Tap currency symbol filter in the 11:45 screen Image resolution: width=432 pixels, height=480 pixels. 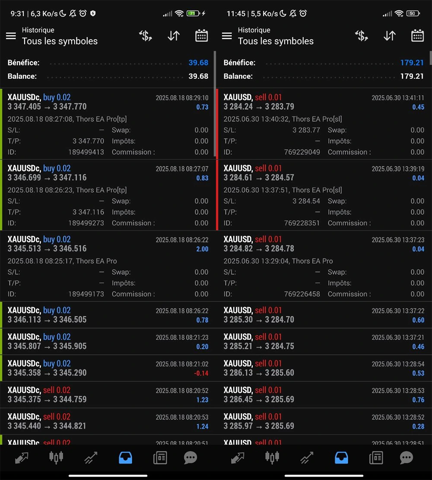(x=362, y=36)
